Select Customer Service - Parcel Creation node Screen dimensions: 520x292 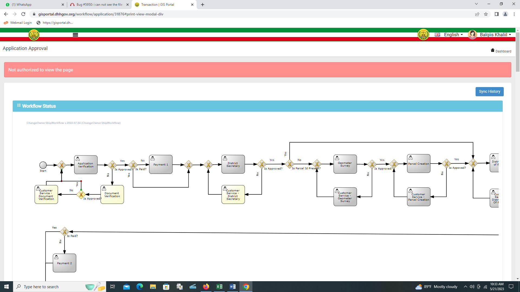point(418,197)
